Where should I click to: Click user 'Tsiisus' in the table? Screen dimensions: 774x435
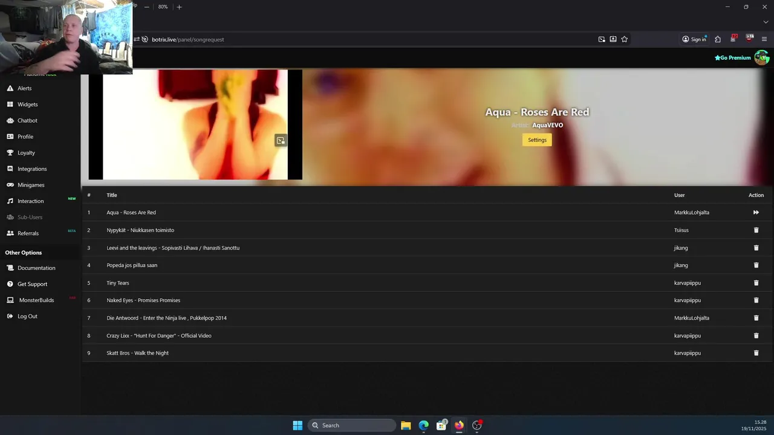click(681, 230)
